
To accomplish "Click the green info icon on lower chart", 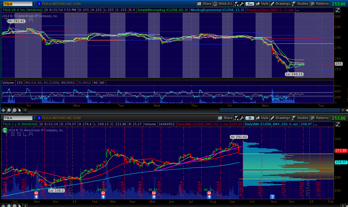I will [5, 130].
